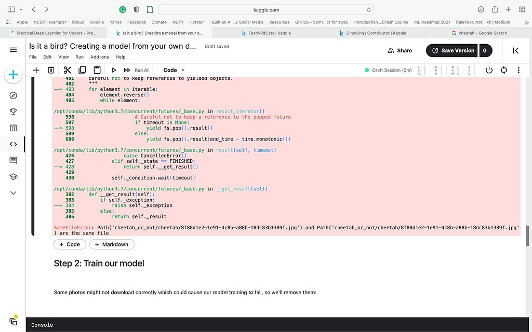Open the File menu
This screenshot has height=332, width=532.
click(x=33, y=57)
